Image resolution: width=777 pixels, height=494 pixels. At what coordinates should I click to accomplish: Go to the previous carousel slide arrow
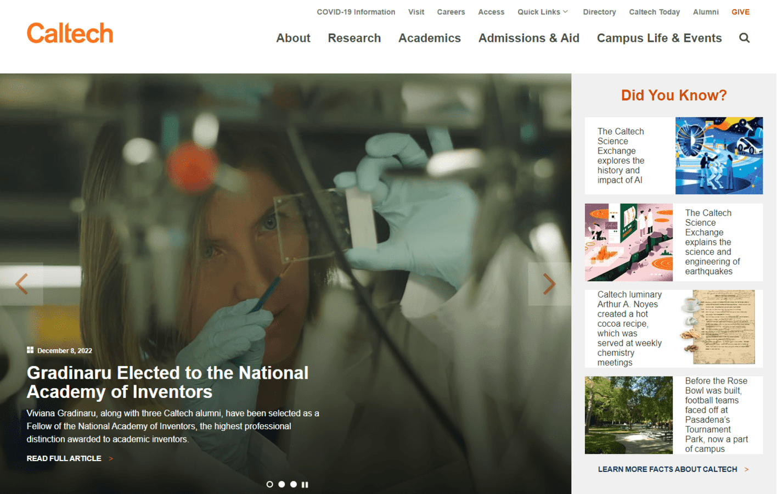[21, 283]
